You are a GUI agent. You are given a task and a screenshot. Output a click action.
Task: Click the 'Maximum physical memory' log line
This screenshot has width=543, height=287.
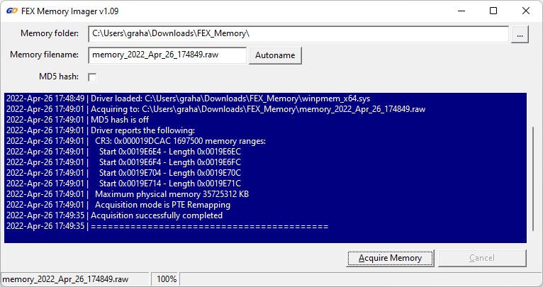coord(170,194)
